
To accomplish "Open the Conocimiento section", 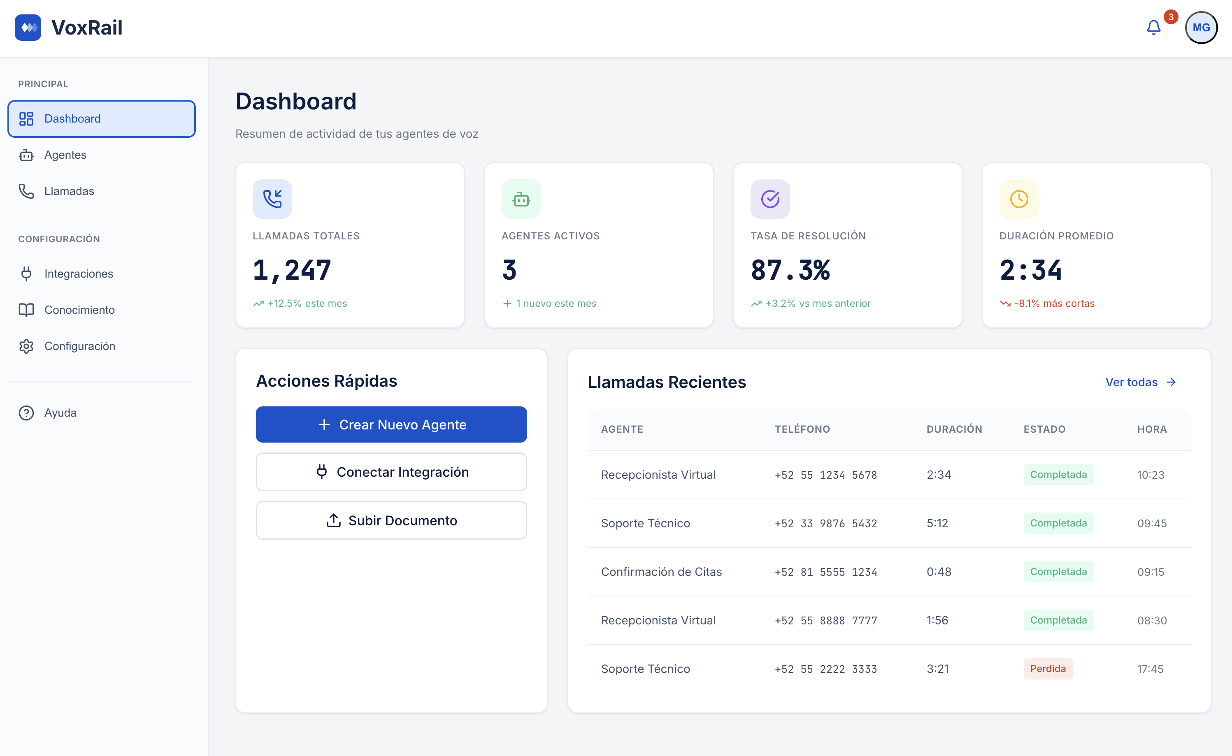I will click(79, 310).
